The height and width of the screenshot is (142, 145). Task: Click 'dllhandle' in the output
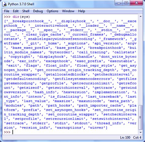coord(82,57)
